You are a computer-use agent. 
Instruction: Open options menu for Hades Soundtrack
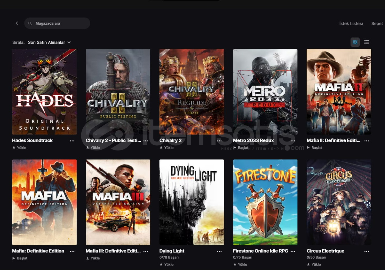click(72, 141)
